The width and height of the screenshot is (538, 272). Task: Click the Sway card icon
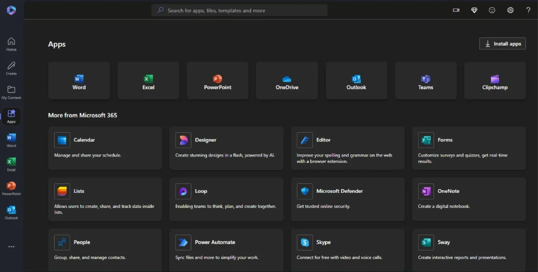click(426, 243)
